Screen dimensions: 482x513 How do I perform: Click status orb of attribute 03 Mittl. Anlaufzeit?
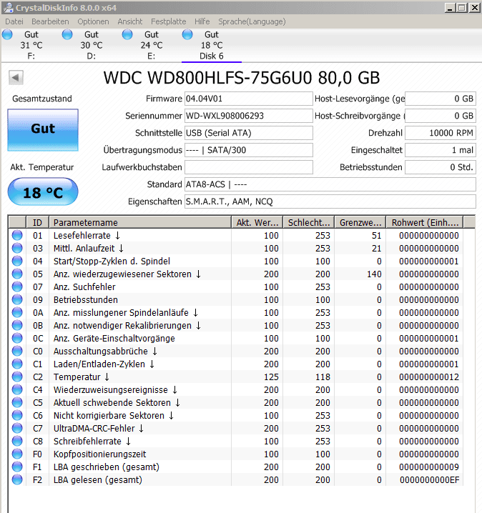point(17,248)
